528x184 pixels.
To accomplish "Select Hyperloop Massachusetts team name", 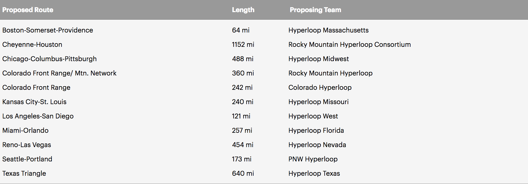I will tap(328, 30).
